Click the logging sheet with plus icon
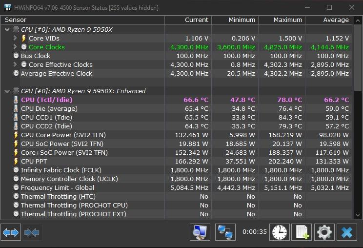Image resolution: width=363 pixels, height=248 pixels. [x=302, y=232]
